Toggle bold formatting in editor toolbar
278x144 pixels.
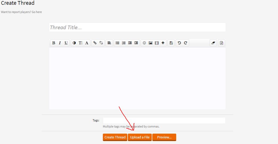[53, 43]
